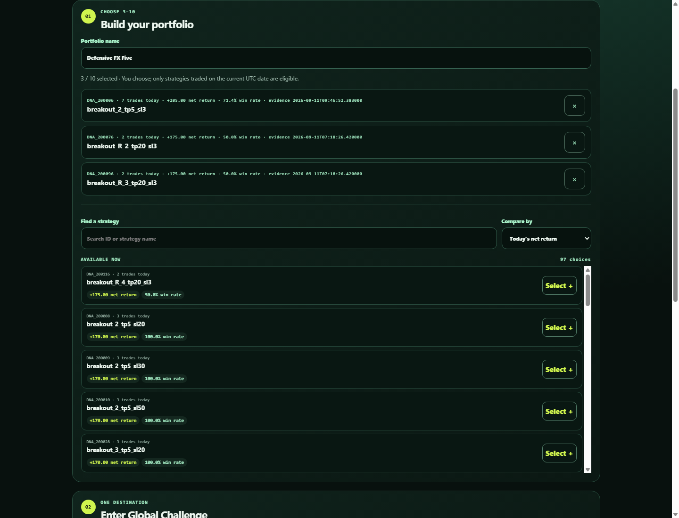Screen dimensions: 679x518
Task: Select the breakout_3_tp5_sl20 strategy
Action: pyautogui.click(x=559, y=453)
